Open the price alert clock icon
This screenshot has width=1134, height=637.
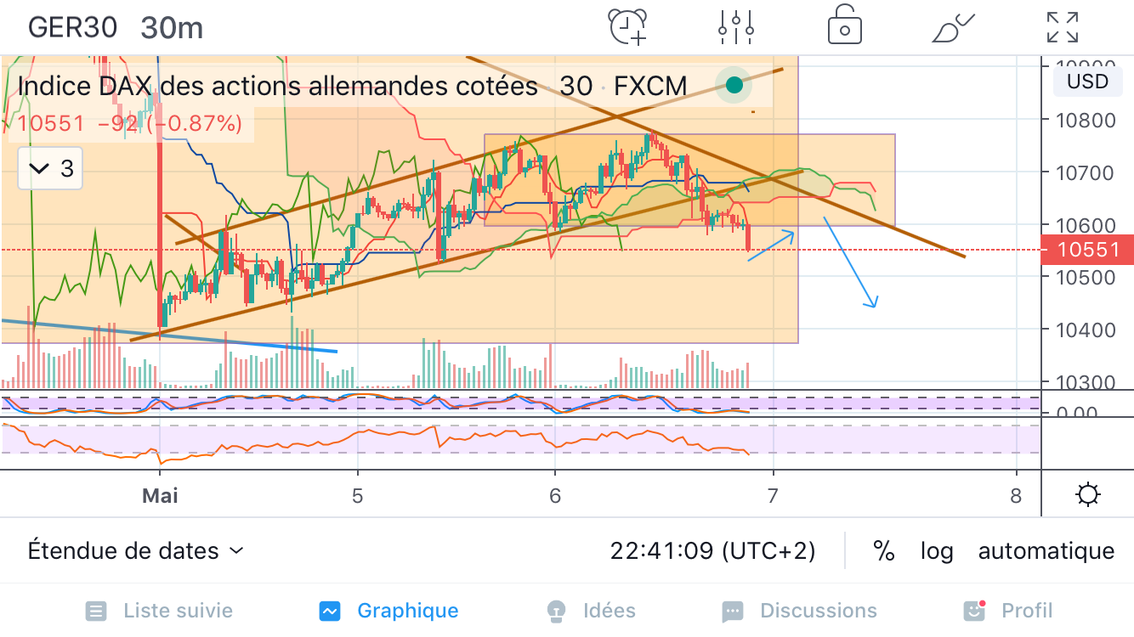628,26
